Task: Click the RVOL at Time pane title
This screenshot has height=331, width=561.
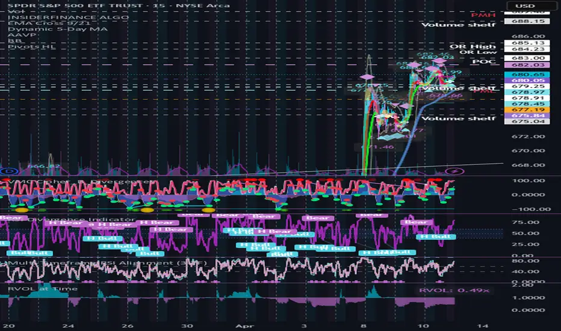Action: (x=43, y=288)
